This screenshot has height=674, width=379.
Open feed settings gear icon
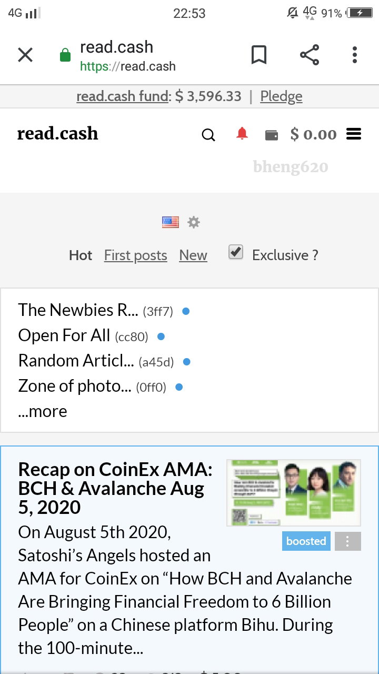click(194, 222)
